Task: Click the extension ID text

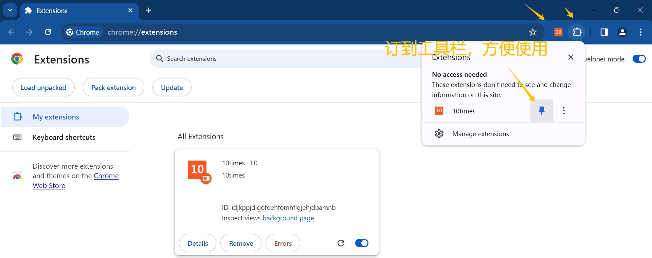Action: (279, 207)
